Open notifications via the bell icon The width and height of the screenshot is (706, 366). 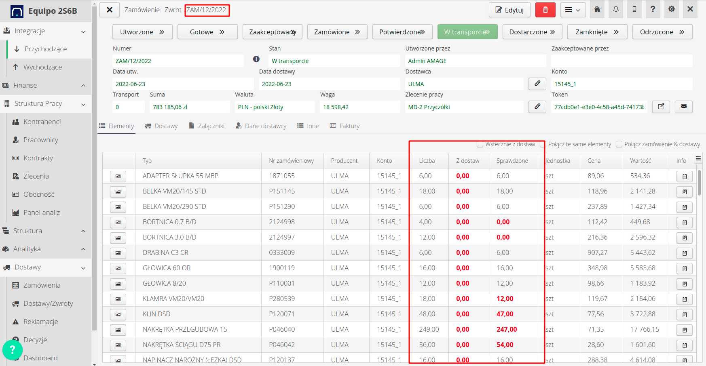coord(616,9)
